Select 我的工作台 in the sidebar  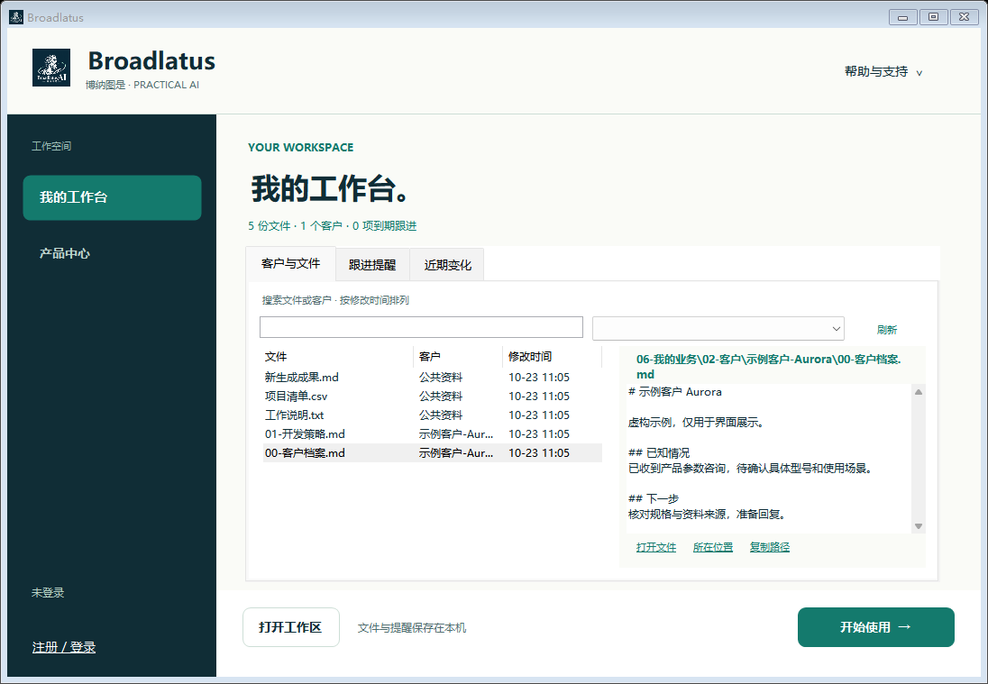click(112, 197)
